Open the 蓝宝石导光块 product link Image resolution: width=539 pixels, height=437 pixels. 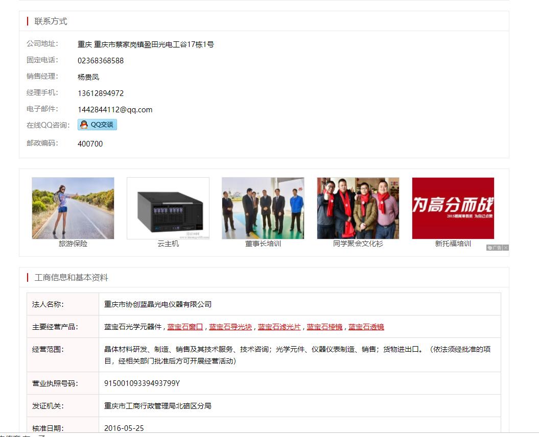(230, 327)
